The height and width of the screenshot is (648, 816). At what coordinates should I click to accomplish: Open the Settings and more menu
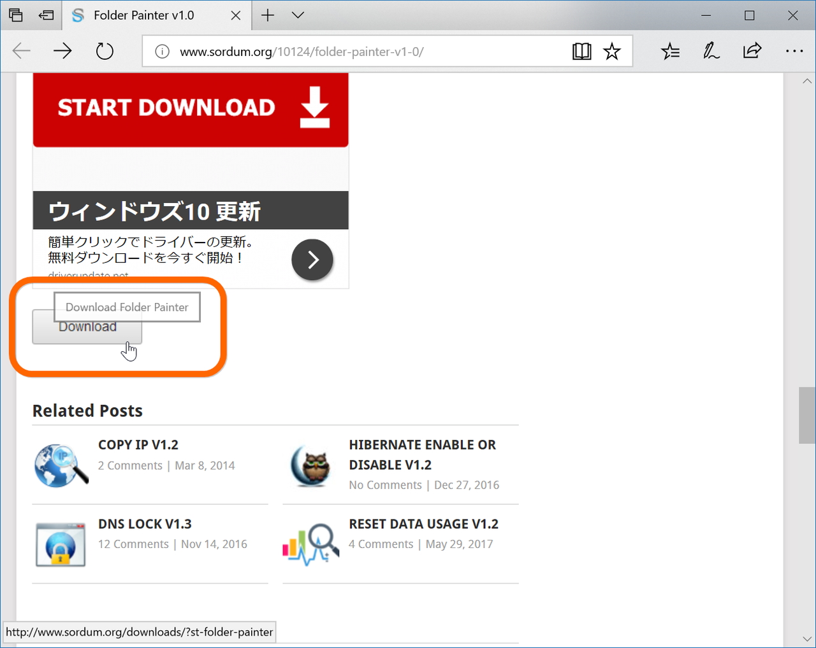click(x=794, y=51)
